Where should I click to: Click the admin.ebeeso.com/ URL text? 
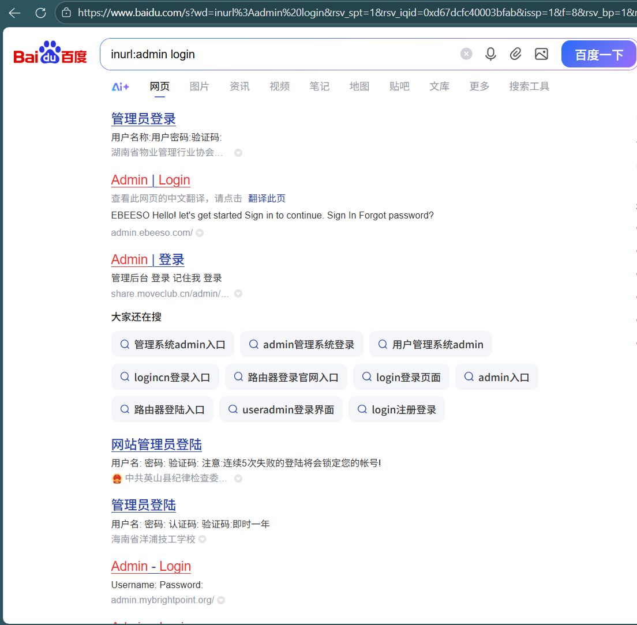click(152, 232)
